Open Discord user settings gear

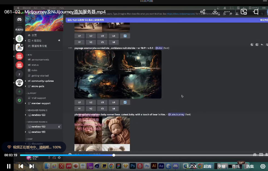click(59, 158)
